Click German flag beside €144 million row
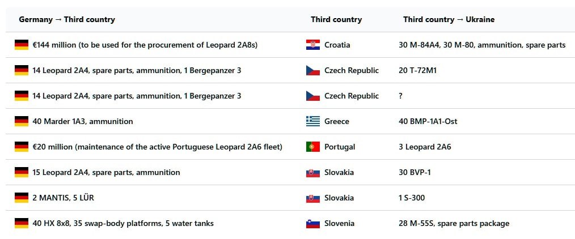 [x=22, y=45]
